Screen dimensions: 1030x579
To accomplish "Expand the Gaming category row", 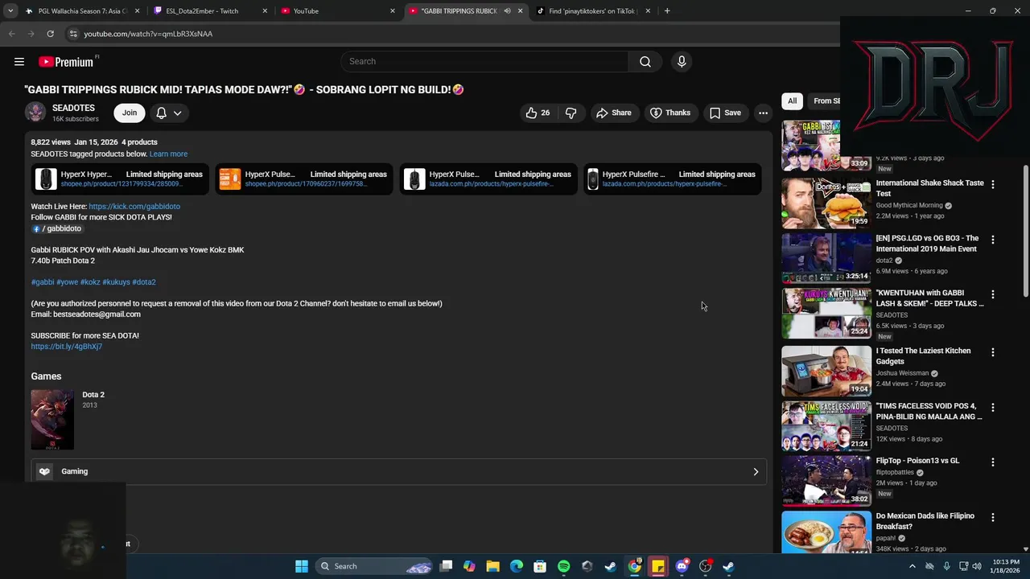I will 398,472.
